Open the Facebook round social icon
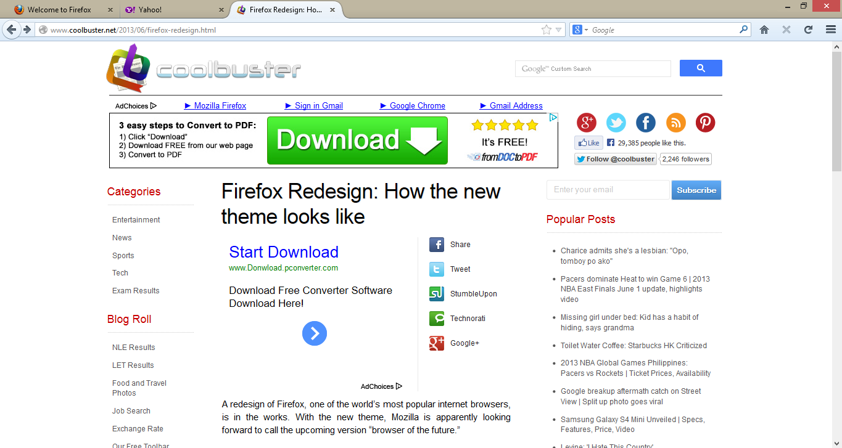 click(645, 123)
